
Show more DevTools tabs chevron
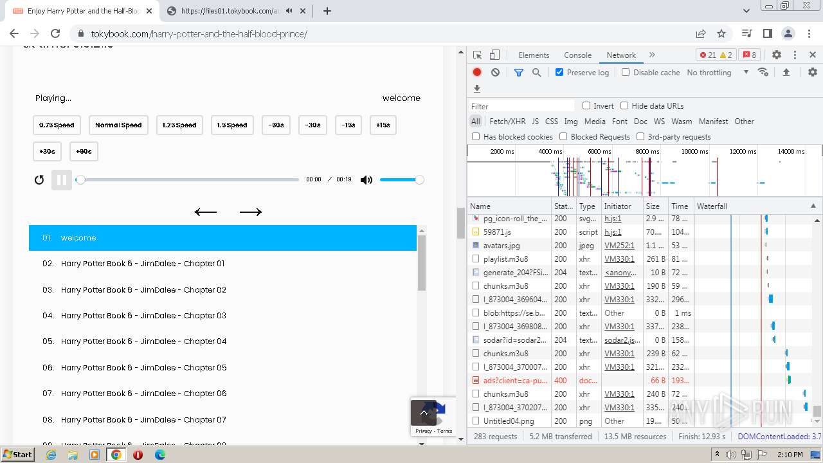(x=652, y=55)
